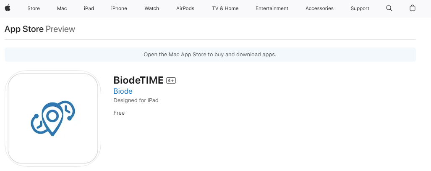Click the Open the Mac App Store banner
Viewport: 431px width, 171px height.
coord(210,55)
